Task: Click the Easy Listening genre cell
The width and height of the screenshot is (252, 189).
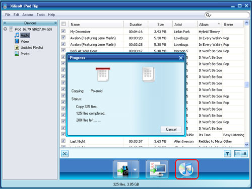Action: (x=233, y=135)
